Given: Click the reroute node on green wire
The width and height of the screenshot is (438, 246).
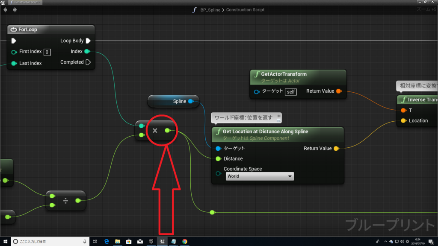Looking at the screenshot, I should pyautogui.click(x=212, y=213).
